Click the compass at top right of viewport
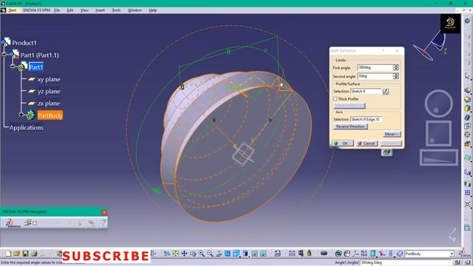The height and width of the screenshot is (266, 473). tap(430, 45)
